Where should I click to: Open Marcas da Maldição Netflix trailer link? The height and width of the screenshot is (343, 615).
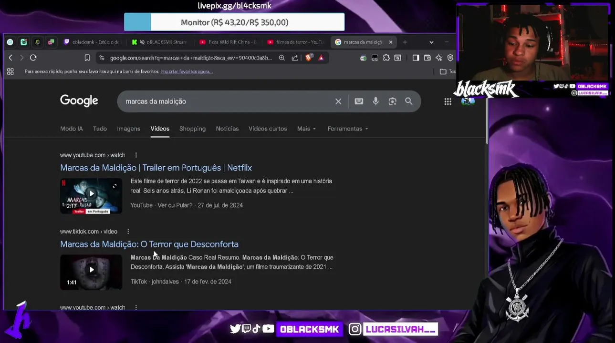(x=156, y=168)
